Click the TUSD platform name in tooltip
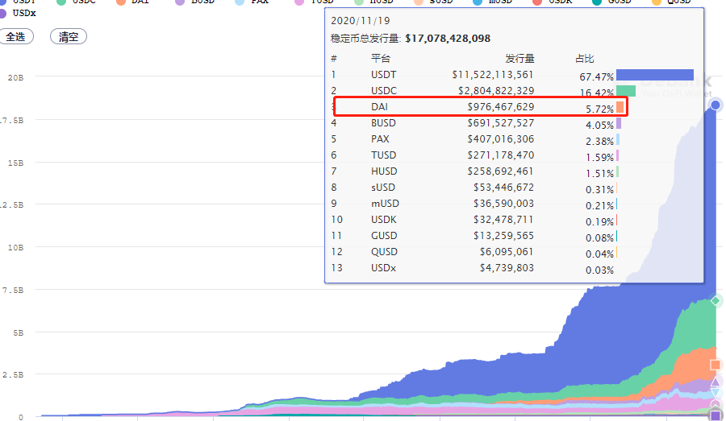The height and width of the screenshot is (421, 726). coord(383,155)
